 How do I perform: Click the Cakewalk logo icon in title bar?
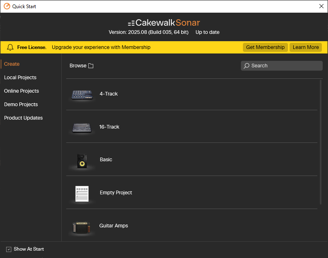[x=7, y=6]
